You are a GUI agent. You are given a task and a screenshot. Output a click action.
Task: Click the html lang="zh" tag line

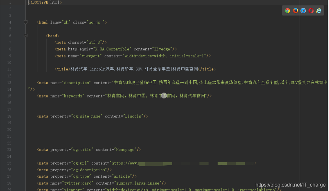pyautogui.click(x=72, y=22)
